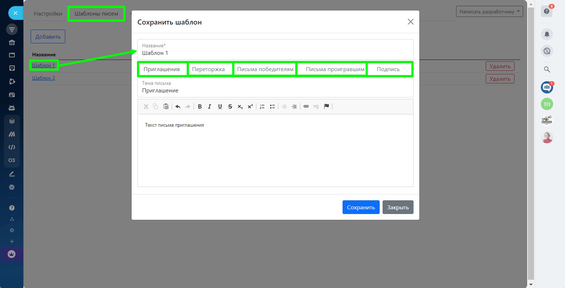This screenshot has width=565, height=288.
Task: Click the insert link icon
Action: [306, 106]
